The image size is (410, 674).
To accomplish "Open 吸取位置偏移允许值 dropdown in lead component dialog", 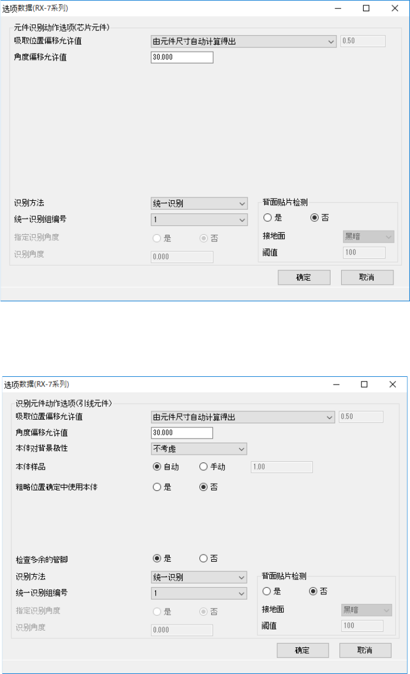I will pyautogui.click(x=243, y=417).
